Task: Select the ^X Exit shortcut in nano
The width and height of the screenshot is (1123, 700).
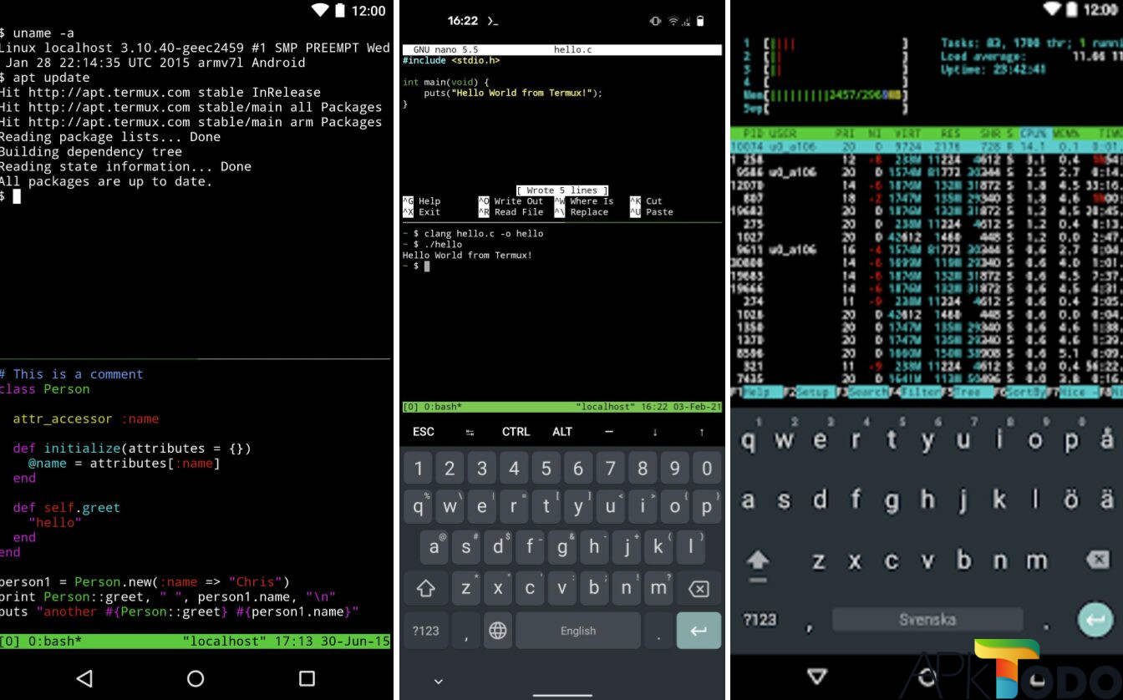Action: [x=422, y=212]
